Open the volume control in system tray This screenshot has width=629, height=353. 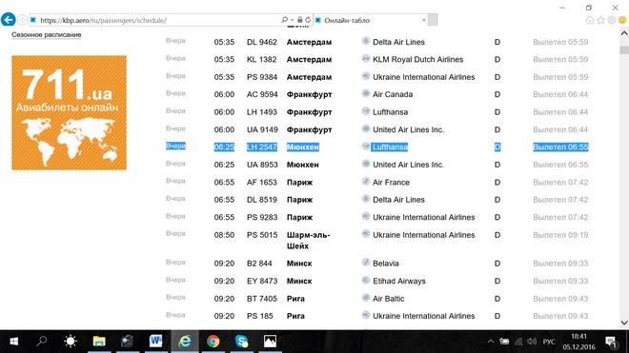[x=532, y=342]
